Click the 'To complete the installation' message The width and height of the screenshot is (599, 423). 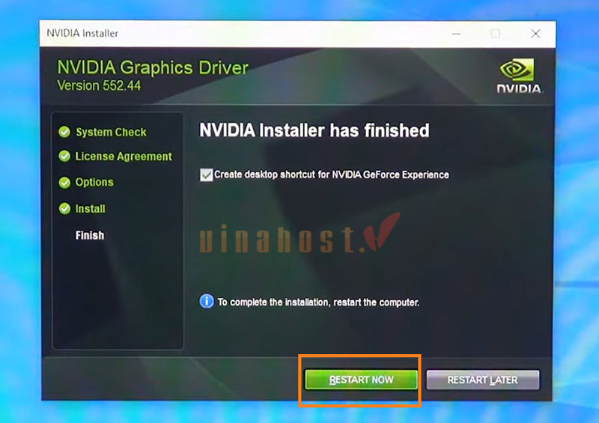pyautogui.click(x=318, y=302)
